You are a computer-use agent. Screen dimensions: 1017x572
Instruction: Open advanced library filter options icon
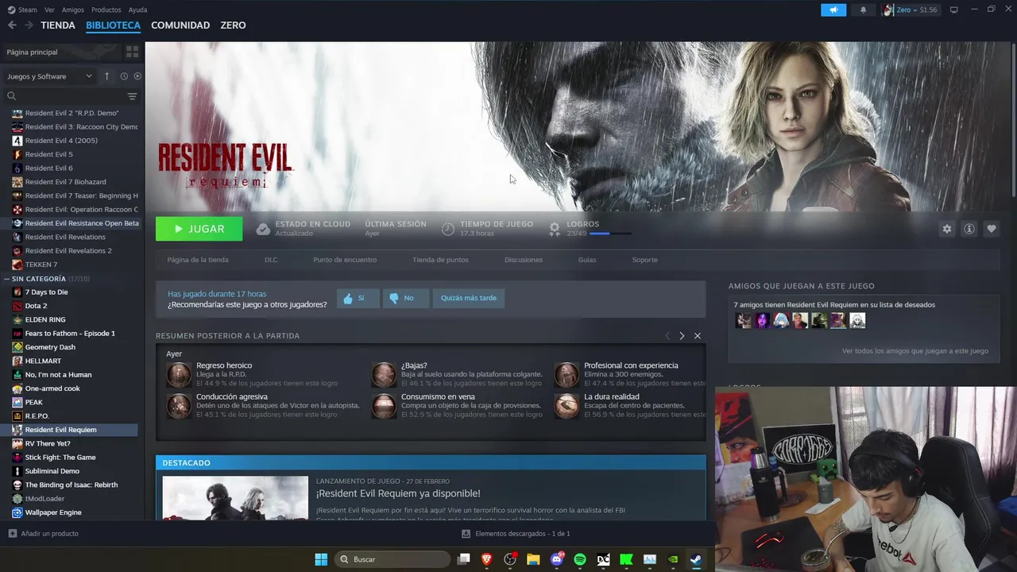click(132, 96)
